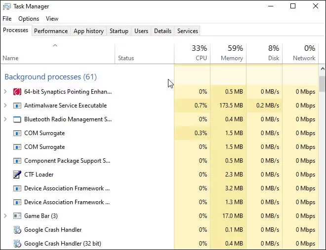
Task: Click the icon of the 1.3 MB Device Association Framework row
Action: (x=17, y=202)
